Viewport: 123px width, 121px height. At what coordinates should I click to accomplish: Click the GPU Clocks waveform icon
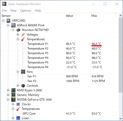pyautogui.click(x=18, y=104)
